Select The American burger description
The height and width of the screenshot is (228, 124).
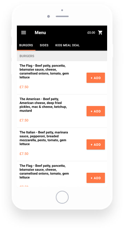coord(43,105)
